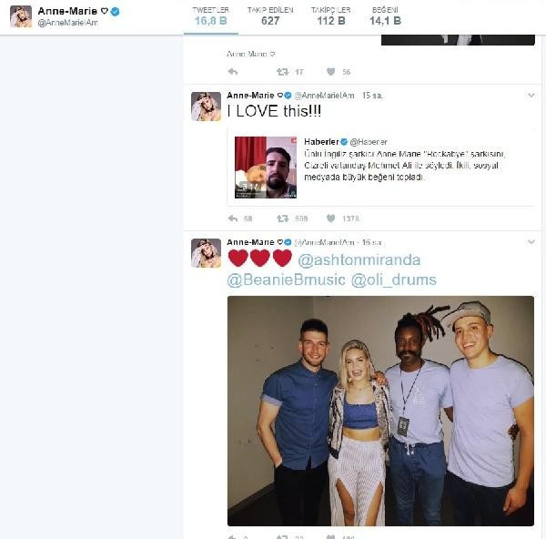Reply to the "I LOVE this!!!" tweet
This screenshot has height=539, width=546.
[x=233, y=219]
